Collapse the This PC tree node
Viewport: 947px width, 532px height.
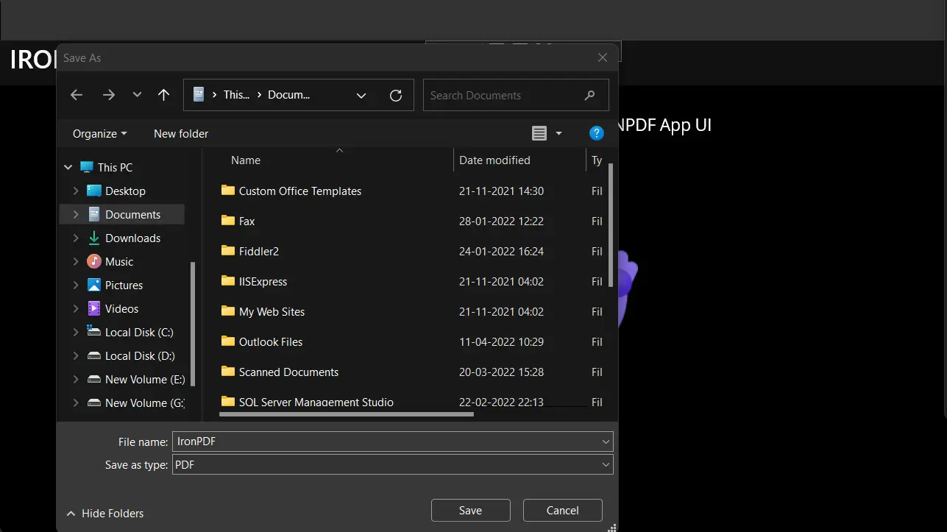(x=68, y=167)
